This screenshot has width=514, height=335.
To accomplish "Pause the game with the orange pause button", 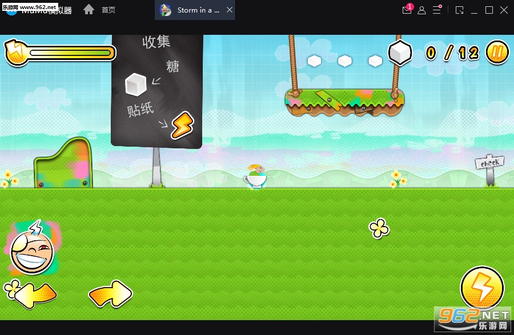I will 497,53.
